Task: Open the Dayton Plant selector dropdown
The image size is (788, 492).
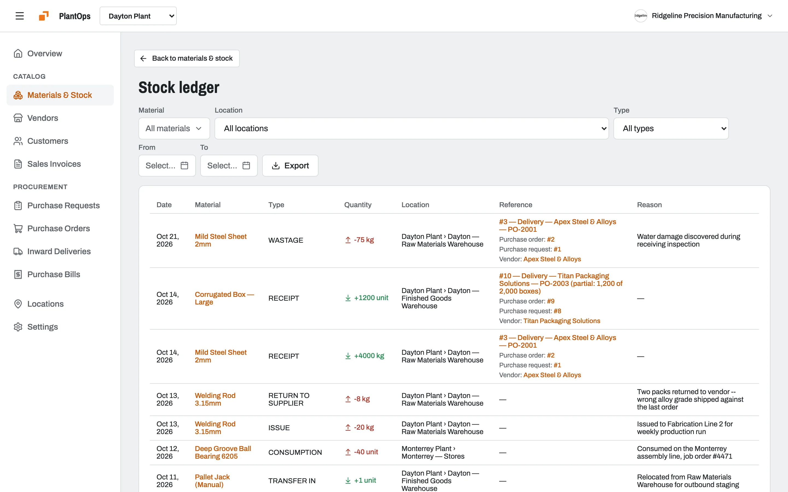Action: tap(138, 16)
